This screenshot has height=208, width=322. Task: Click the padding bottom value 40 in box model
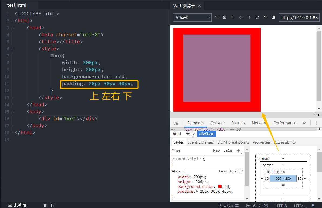point(283,185)
